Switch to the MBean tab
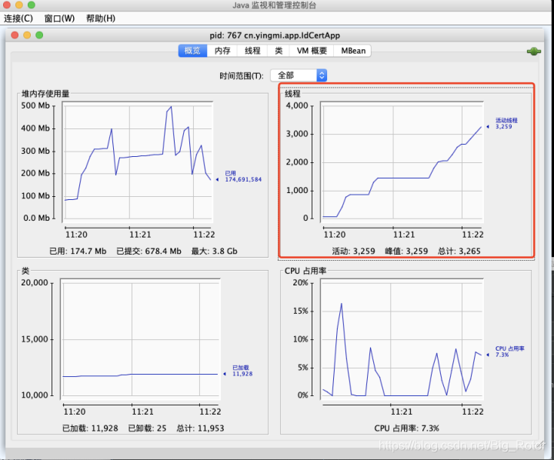 pos(353,51)
